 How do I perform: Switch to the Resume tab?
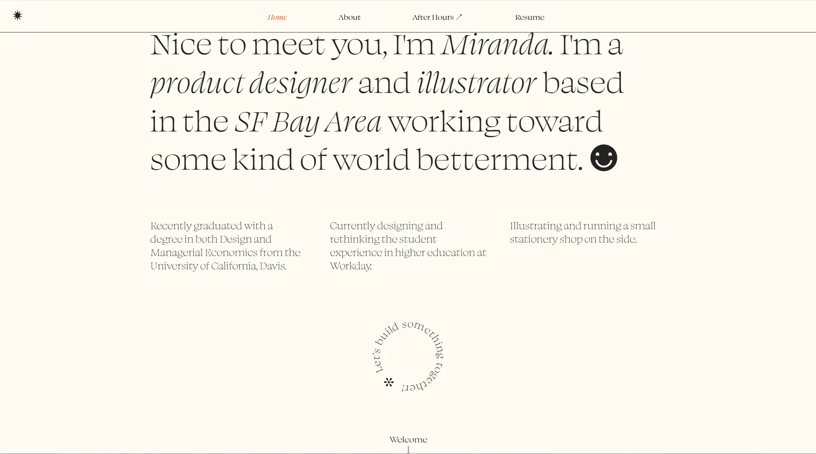[x=530, y=17]
